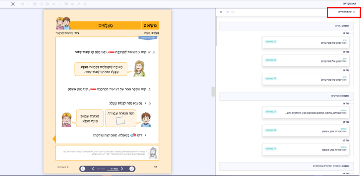
Task: Collapse the נושא 1: קווים section
Action: pyautogui.click(x=287, y=26)
